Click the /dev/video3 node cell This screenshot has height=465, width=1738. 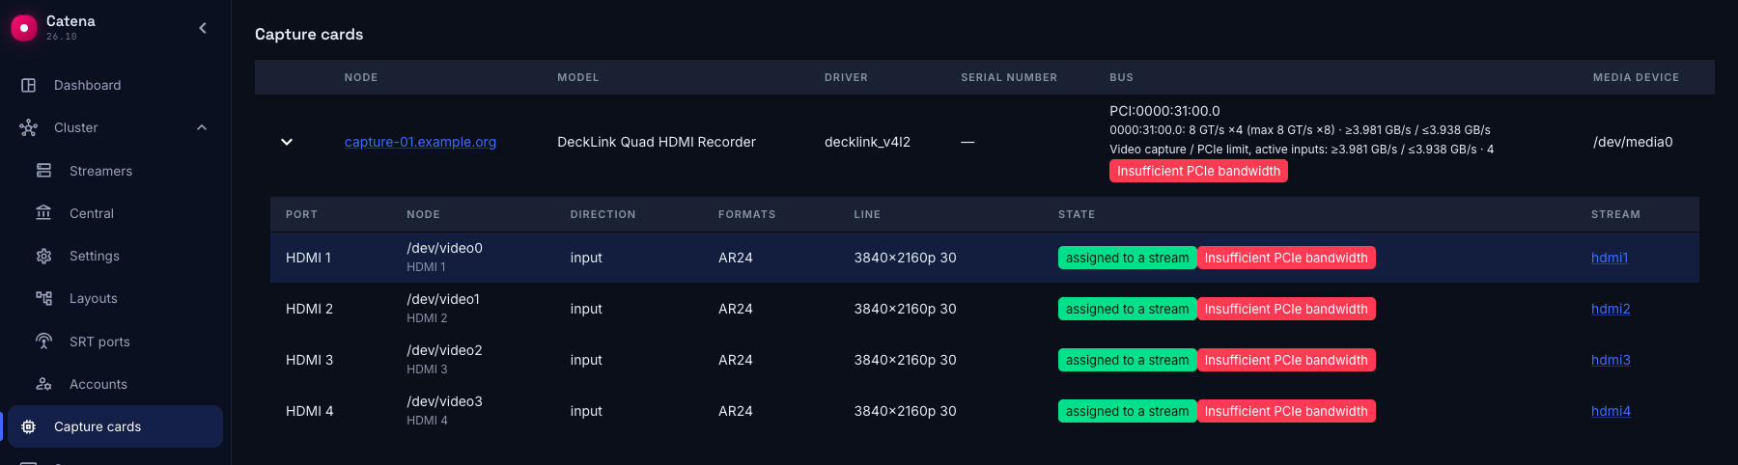tap(444, 401)
